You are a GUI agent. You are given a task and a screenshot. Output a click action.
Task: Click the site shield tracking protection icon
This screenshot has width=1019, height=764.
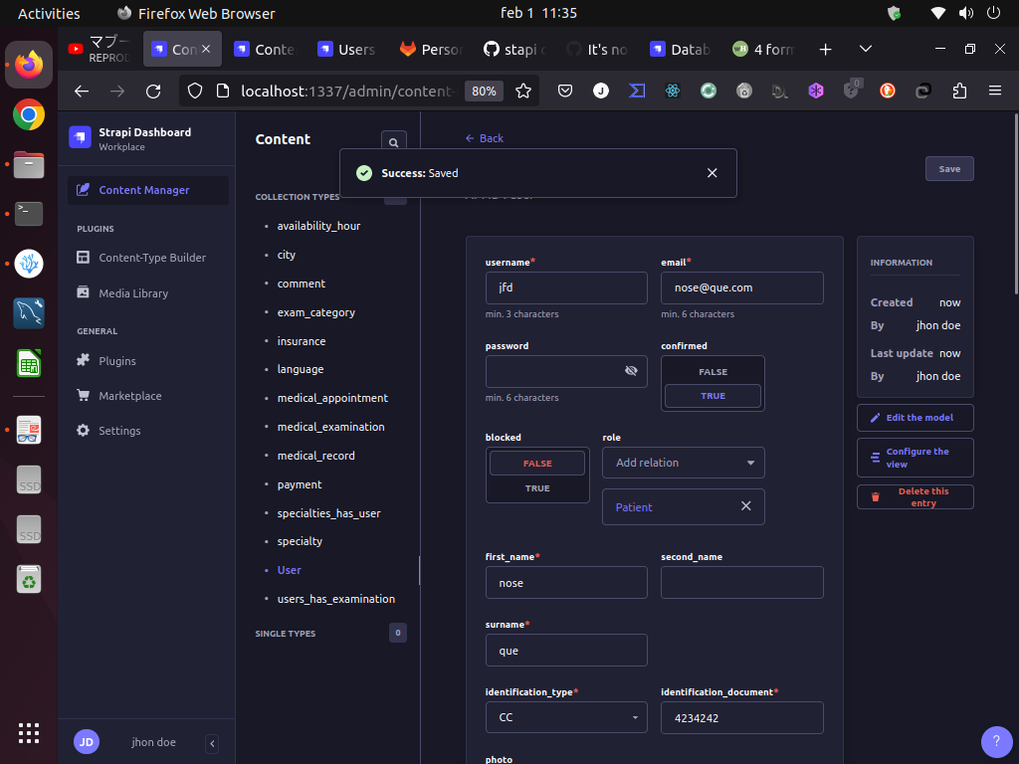(x=195, y=91)
